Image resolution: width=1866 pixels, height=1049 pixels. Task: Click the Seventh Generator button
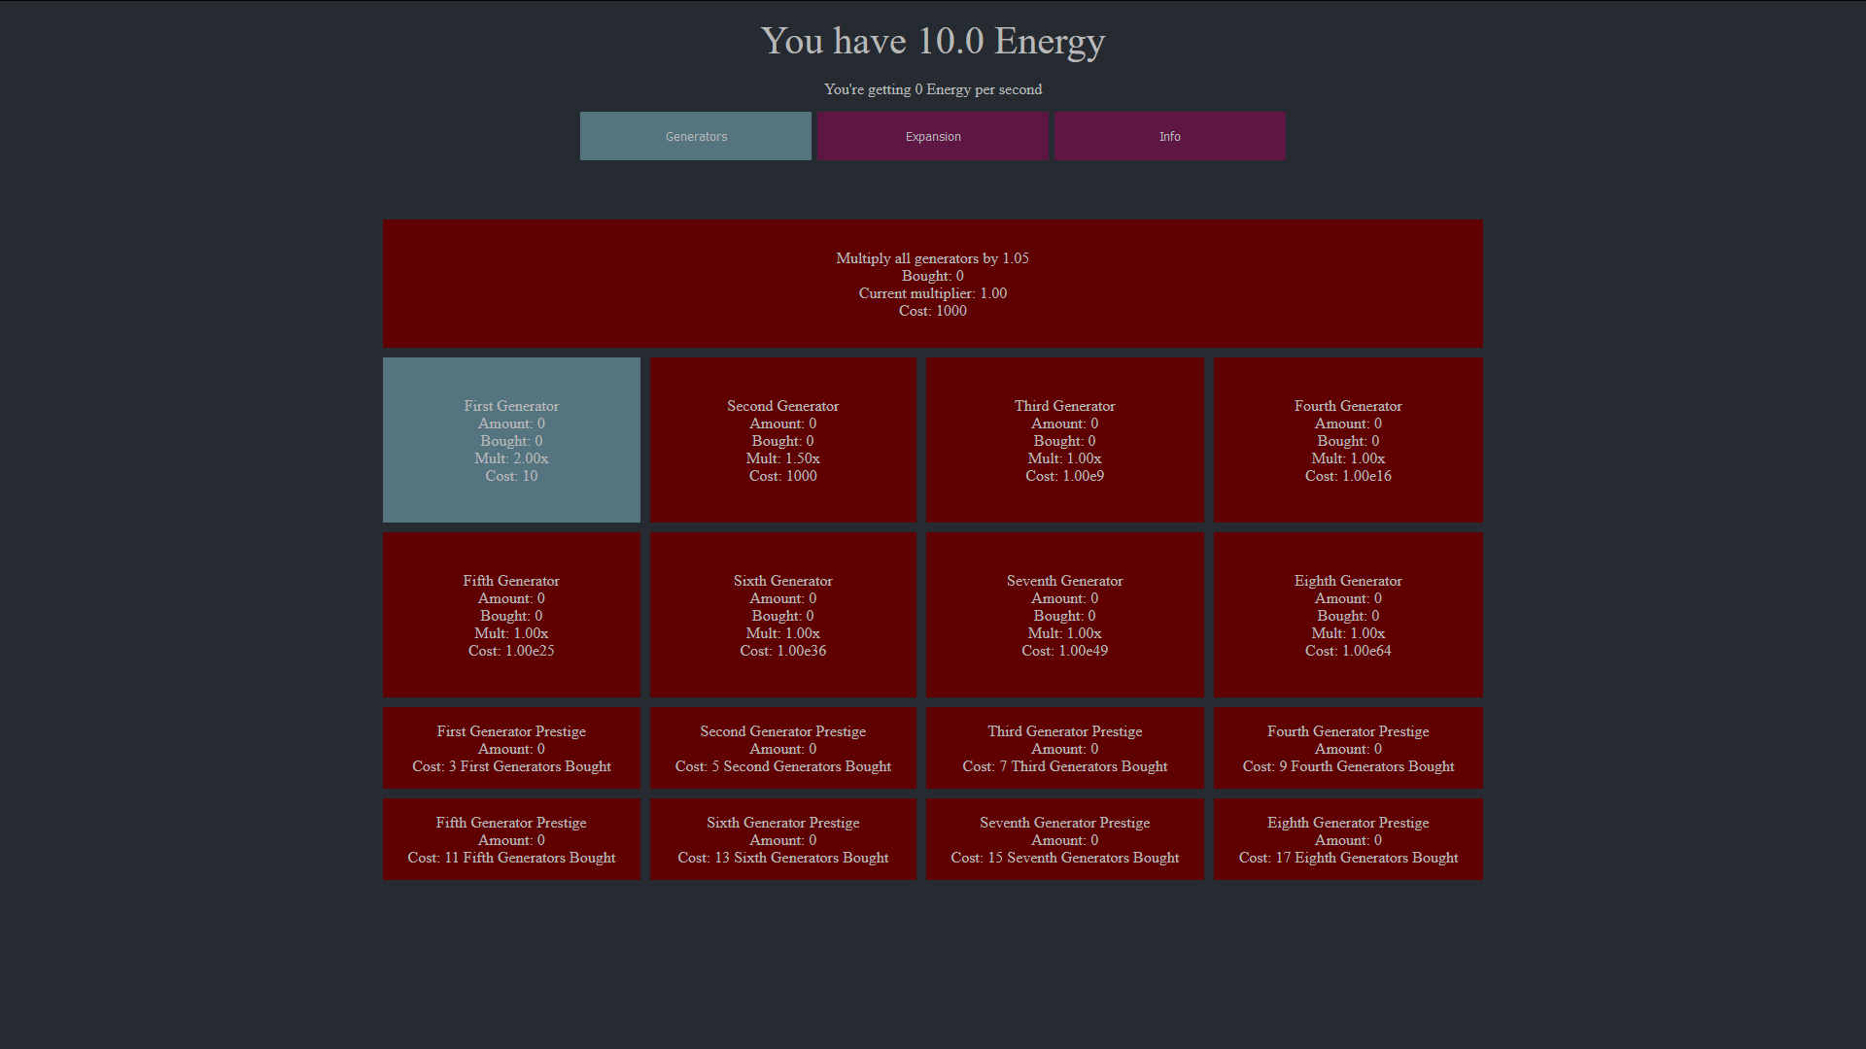1065,615
